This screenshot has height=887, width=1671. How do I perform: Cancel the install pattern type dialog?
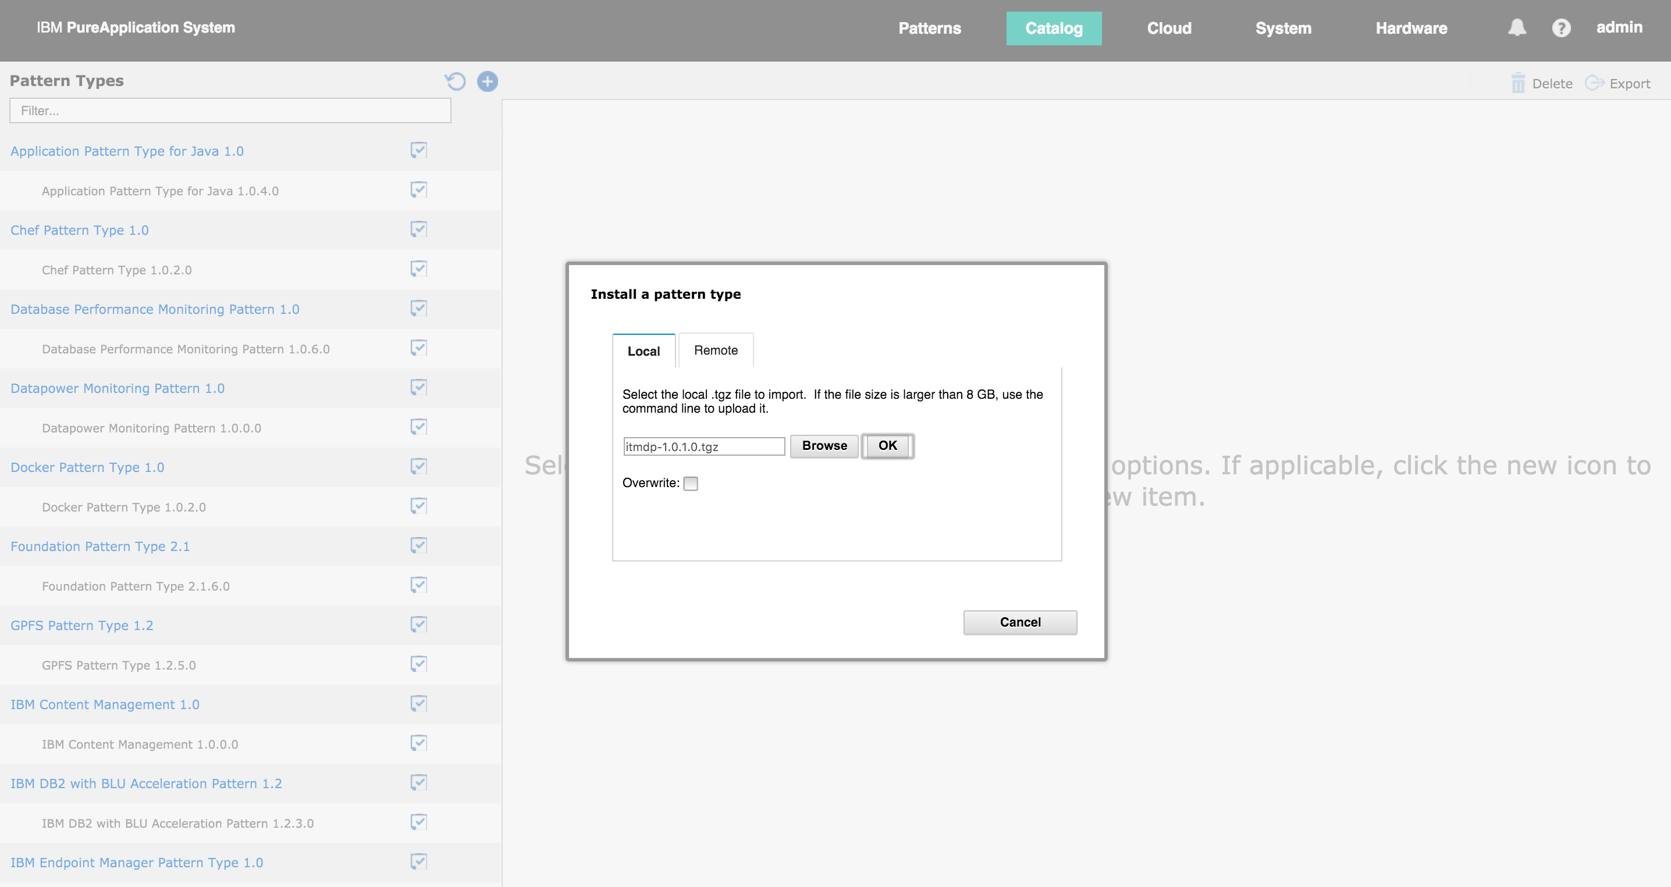[1020, 622]
